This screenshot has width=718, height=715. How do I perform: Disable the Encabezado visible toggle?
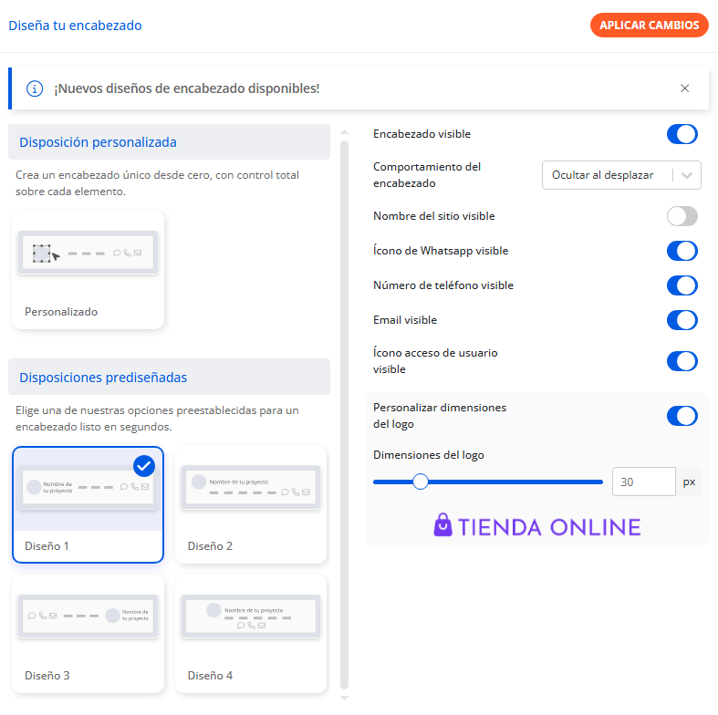coord(682,134)
